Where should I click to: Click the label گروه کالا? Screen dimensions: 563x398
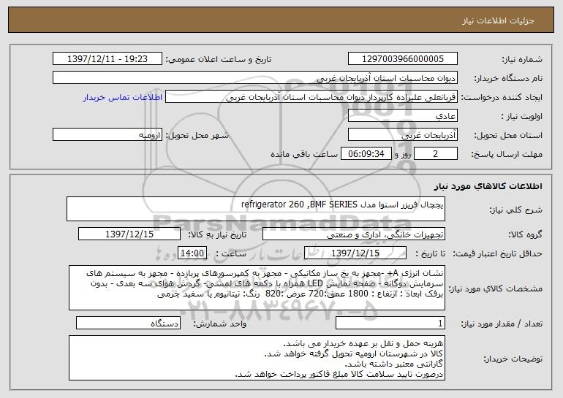[525, 235]
